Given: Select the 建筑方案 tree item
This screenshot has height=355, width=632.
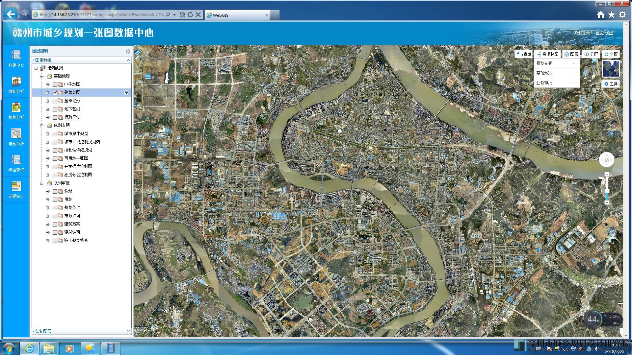Looking at the screenshot, I should click(72, 224).
